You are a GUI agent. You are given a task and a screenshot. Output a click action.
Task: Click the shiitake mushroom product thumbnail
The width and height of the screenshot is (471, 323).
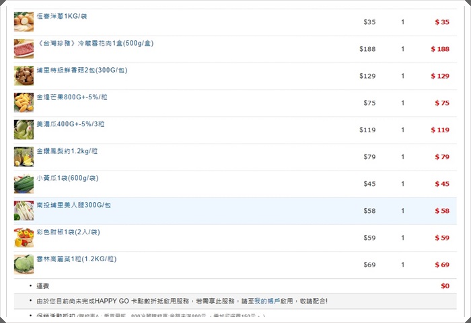click(24, 76)
